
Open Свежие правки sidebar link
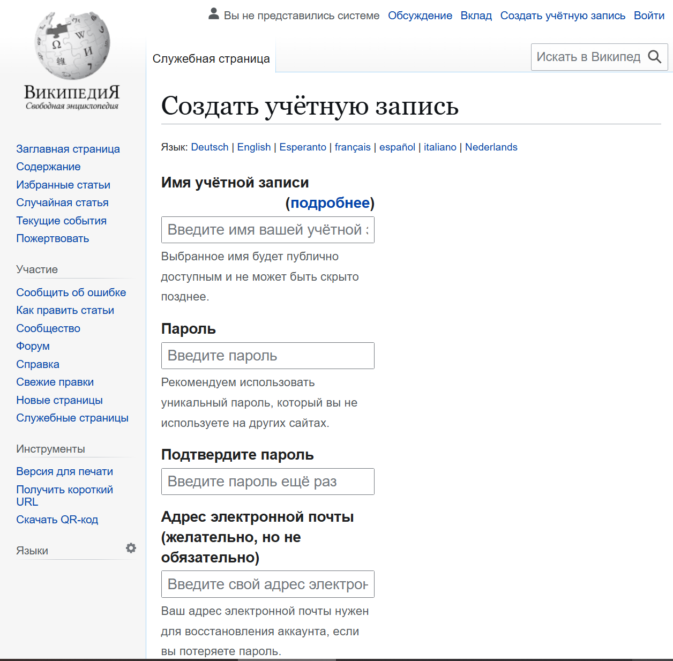pos(55,382)
